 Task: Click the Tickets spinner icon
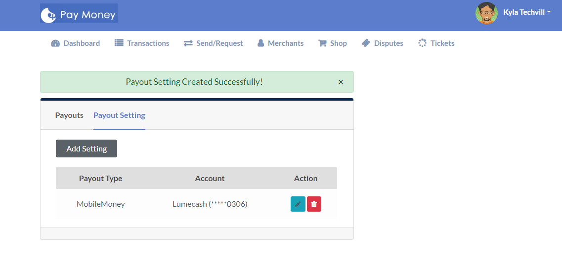point(422,43)
